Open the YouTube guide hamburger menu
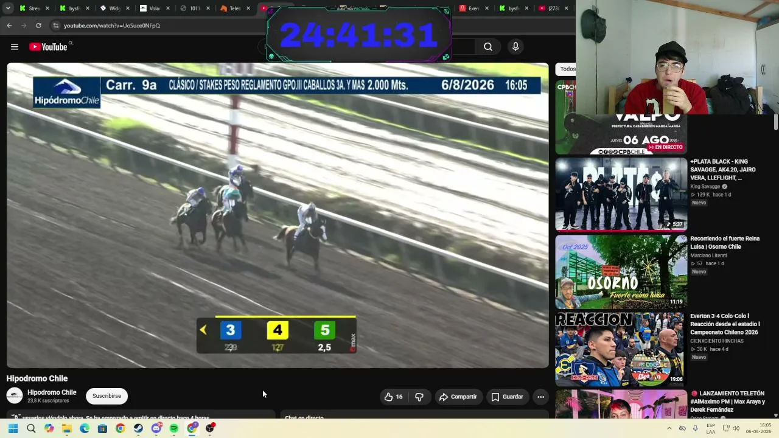 (15, 47)
